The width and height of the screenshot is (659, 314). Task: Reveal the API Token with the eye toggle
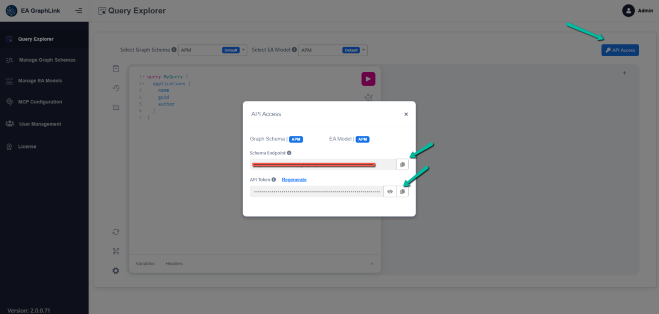point(390,191)
